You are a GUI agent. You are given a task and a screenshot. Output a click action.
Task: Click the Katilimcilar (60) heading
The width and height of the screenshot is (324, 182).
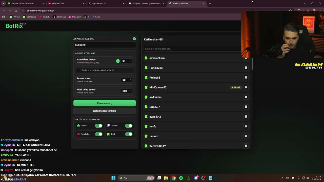[154, 39]
